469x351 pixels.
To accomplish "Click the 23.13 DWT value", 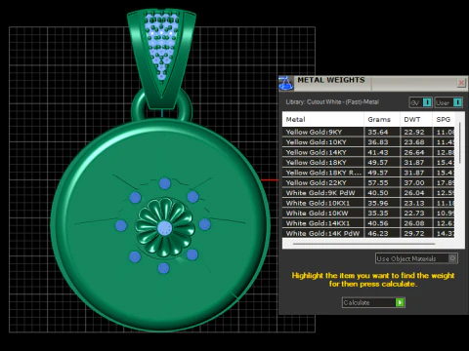I will point(414,203).
